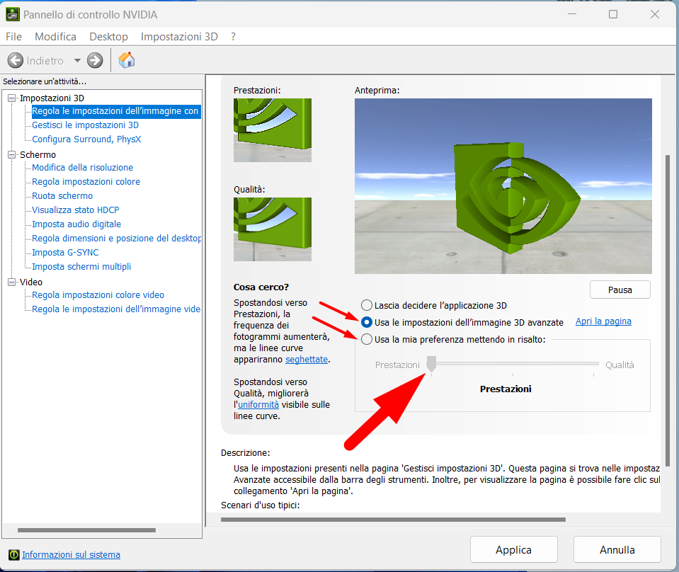
Task: Open Imposta audio digitale
Action: point(76,224)
